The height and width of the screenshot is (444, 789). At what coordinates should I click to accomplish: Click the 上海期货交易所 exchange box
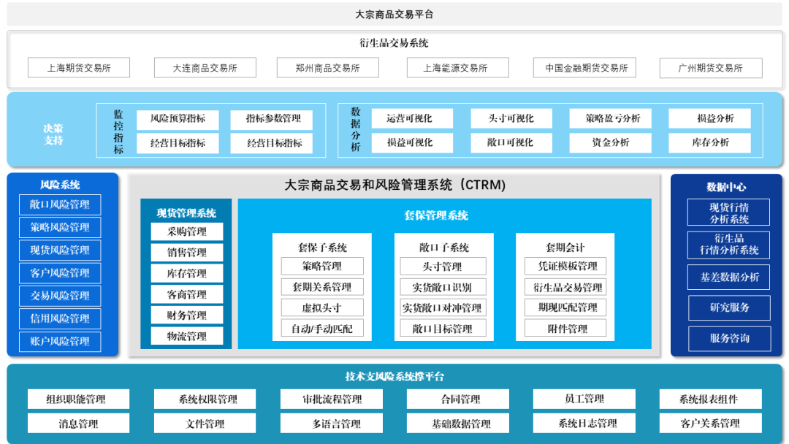pyautogui.click(x=78, y=67)
